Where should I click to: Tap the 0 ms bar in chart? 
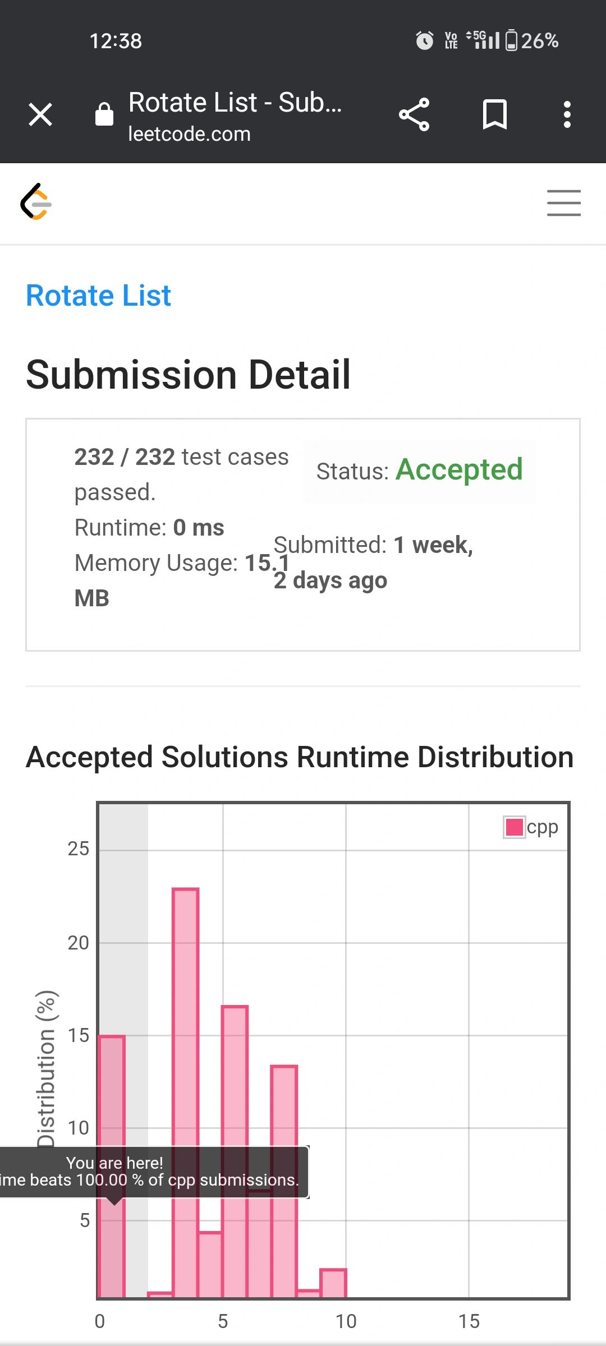click(x=112, y=1167)
